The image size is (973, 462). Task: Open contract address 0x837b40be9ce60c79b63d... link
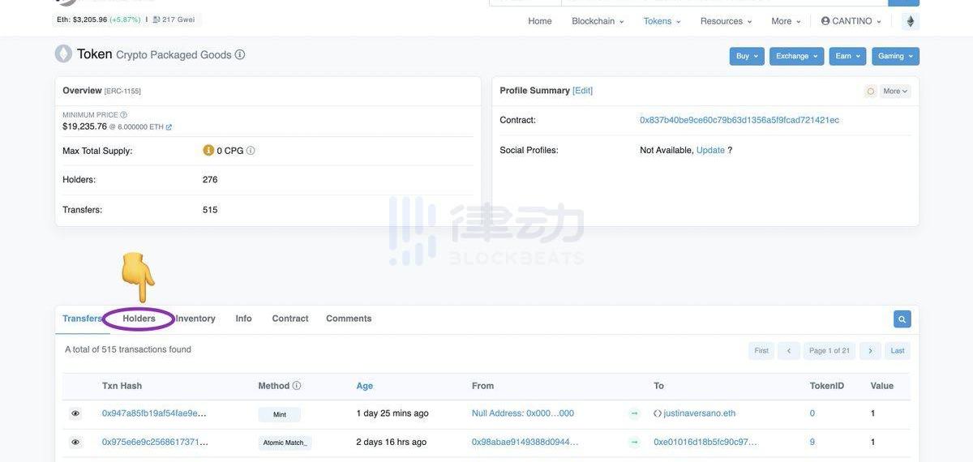click(739, 120)
